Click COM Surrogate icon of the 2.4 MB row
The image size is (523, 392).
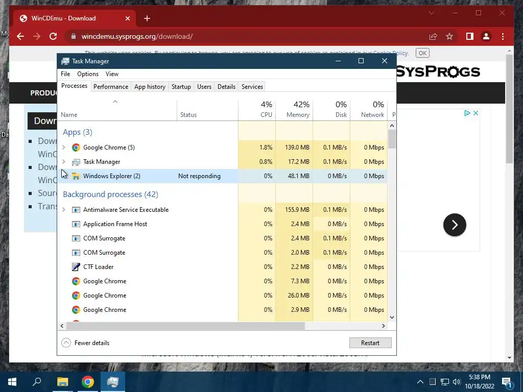click(76, 238)
